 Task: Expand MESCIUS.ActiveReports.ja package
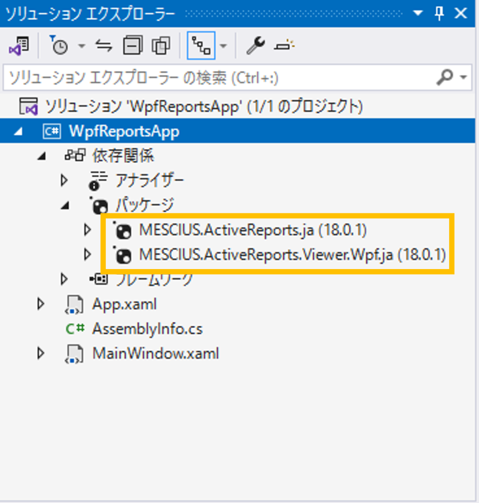coord(87,230)
